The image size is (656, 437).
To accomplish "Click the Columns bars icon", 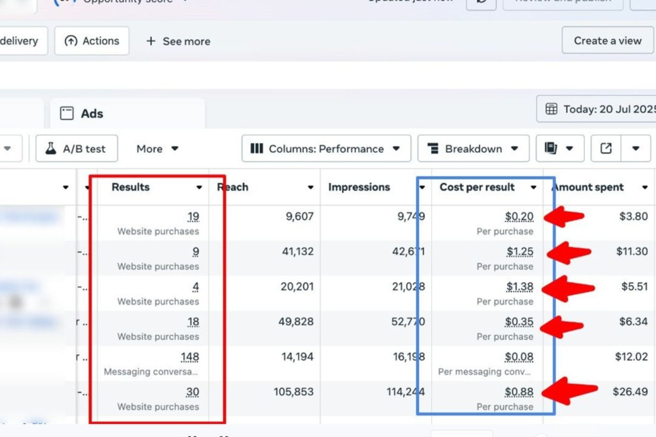I will (x=256, y=149).
